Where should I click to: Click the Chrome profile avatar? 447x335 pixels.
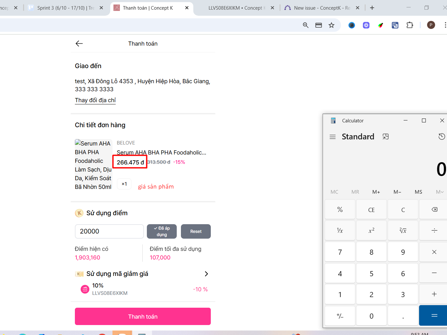click(431, 25)
